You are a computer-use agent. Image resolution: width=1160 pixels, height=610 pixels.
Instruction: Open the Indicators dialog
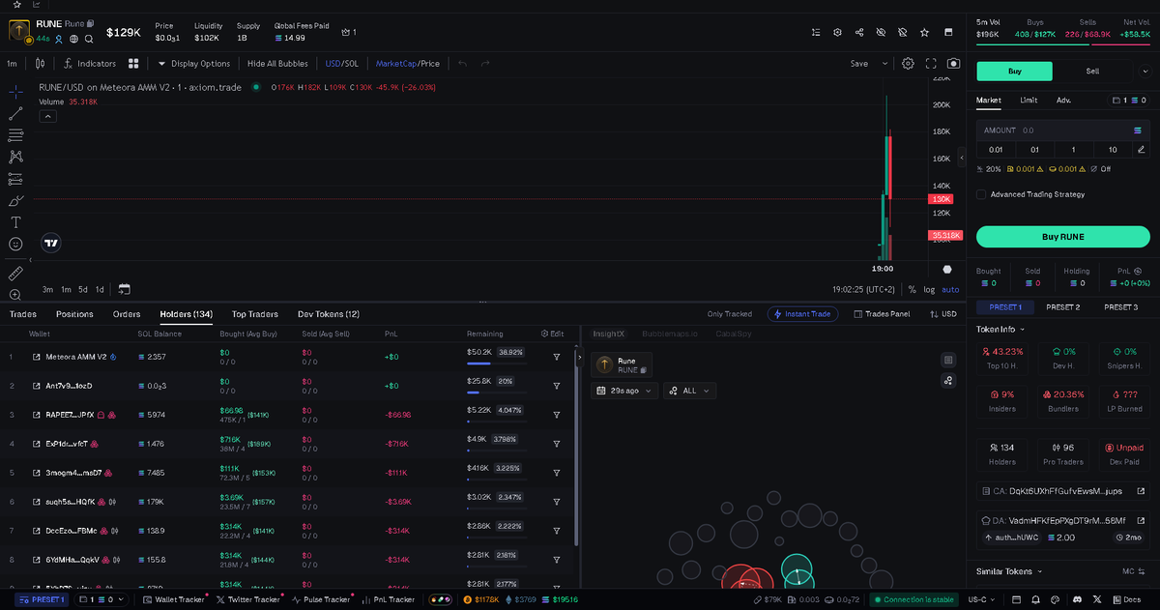point(89,64)
